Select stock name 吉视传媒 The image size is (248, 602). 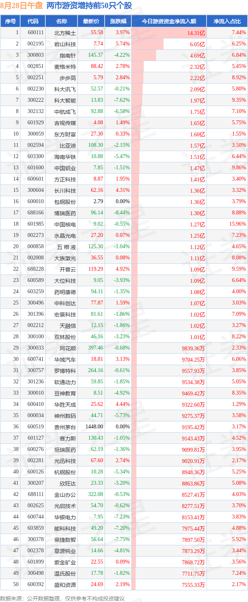click(x=65, y=123)
